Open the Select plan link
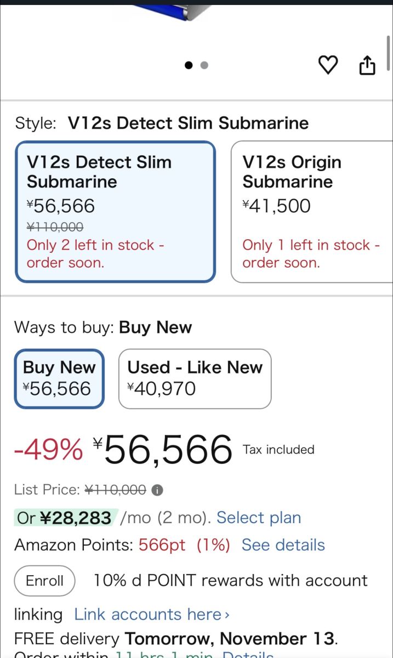Image resolution: width=393 pixels, height=658 pixels. (259, 518)
